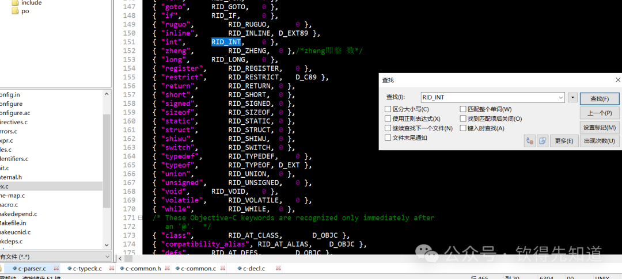
Task: Close the c-parser.c tab via its X icon
Action: click(56, 268)
